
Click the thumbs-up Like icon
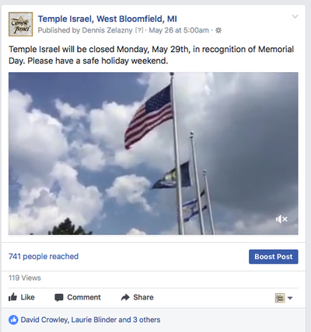[x=13, y=297]
